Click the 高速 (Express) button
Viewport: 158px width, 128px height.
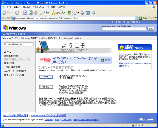[x=46, y=77]
